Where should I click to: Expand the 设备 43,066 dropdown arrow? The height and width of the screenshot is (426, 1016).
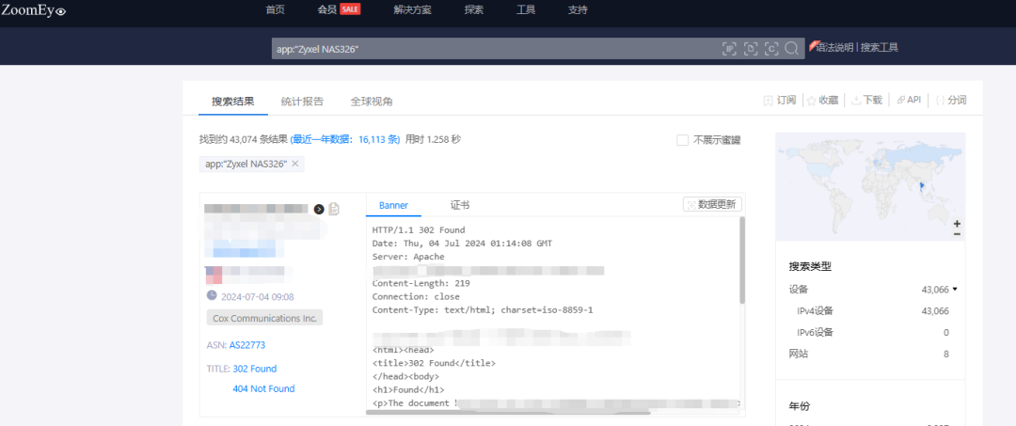click(x=955, y=290)
